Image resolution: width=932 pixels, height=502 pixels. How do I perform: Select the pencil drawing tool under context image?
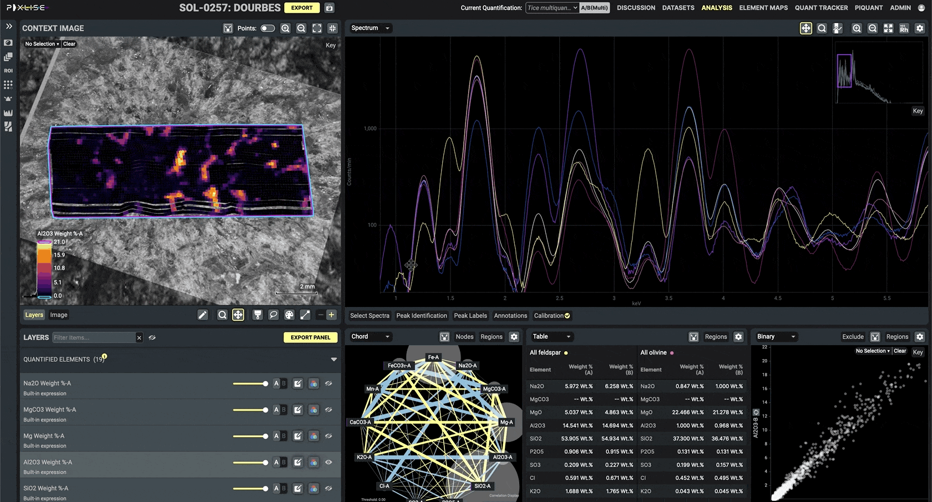[202, 315]
